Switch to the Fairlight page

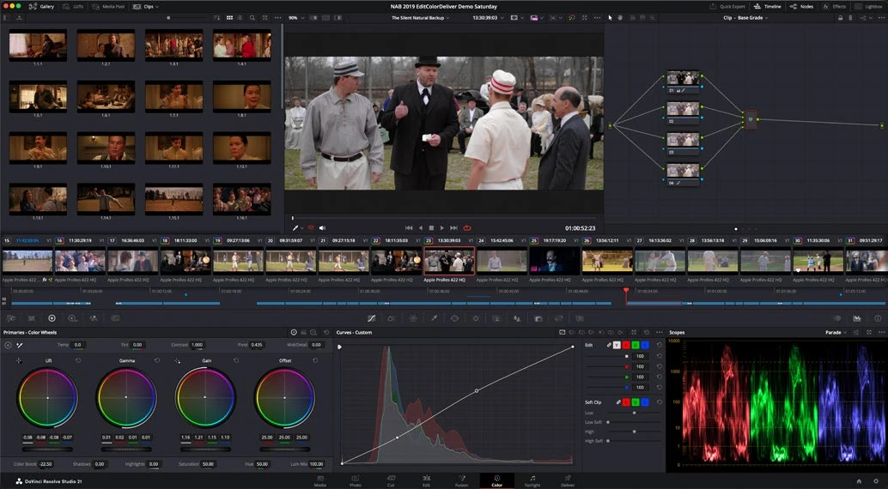pyautogui.click(x=532, y=481)
